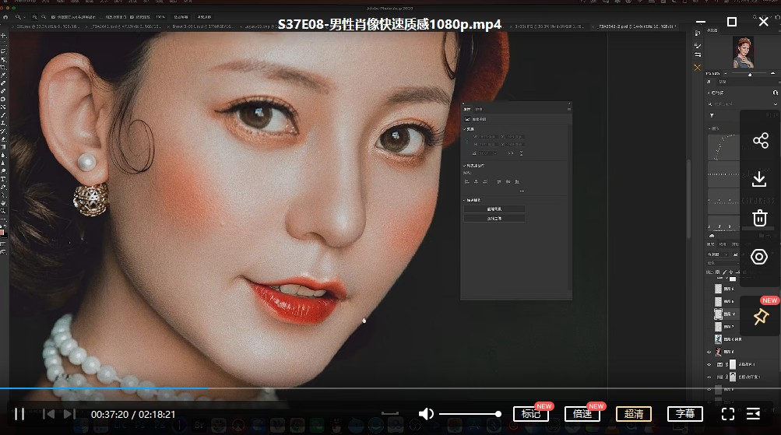
Task: Click the lock transparent pixels checkerboard icon
Action: 718,272
